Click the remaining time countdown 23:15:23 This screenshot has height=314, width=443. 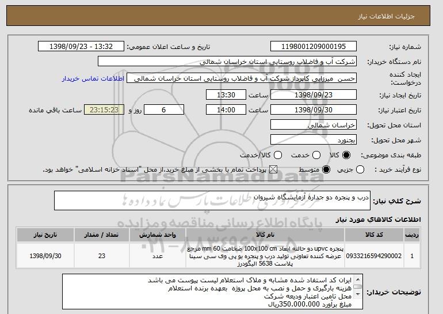104,110
